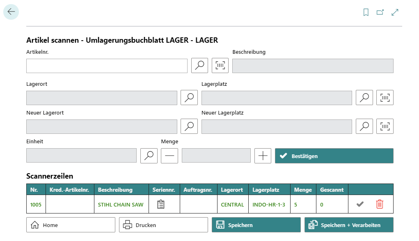Go back using the arrow button
The image size is (419, 241).
point(11,12)
